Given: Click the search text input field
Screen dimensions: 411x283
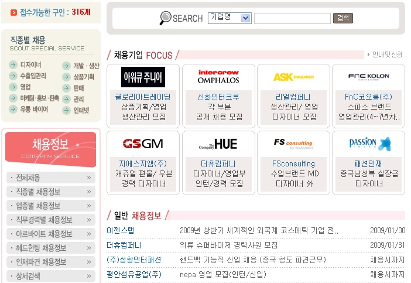Looking at the screenshot, I should [292, 18].
